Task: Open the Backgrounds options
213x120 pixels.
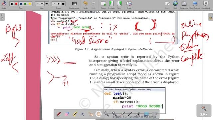Action: pos(74,5)
